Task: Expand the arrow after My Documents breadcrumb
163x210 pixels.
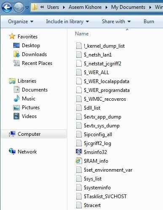Action: (150, 7)
